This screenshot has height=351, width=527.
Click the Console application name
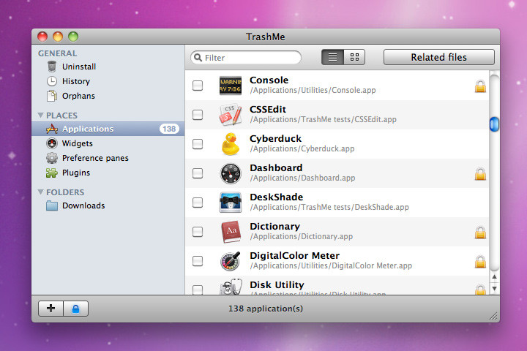coord(269,80)
